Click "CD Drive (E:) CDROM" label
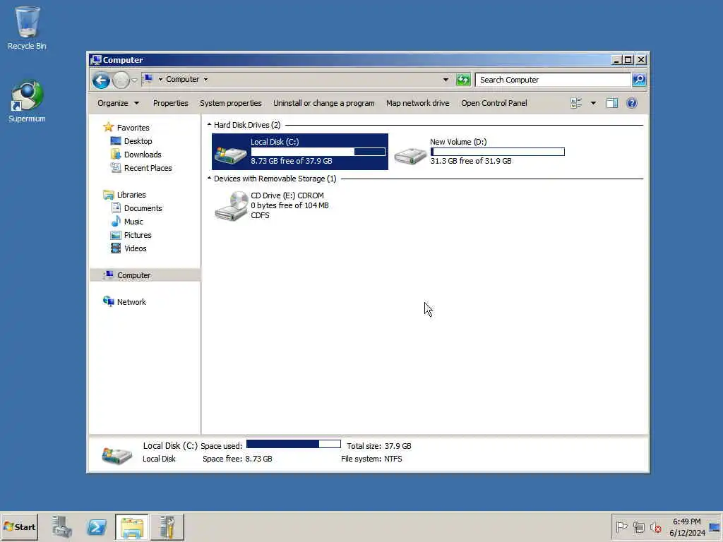The image size is (723, 542). click(x=287, y=195)
